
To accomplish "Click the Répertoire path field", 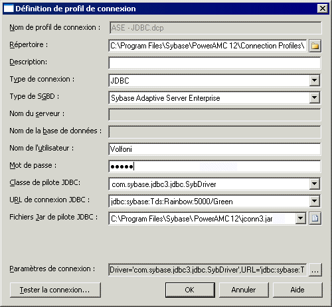I will pos(207,46).
